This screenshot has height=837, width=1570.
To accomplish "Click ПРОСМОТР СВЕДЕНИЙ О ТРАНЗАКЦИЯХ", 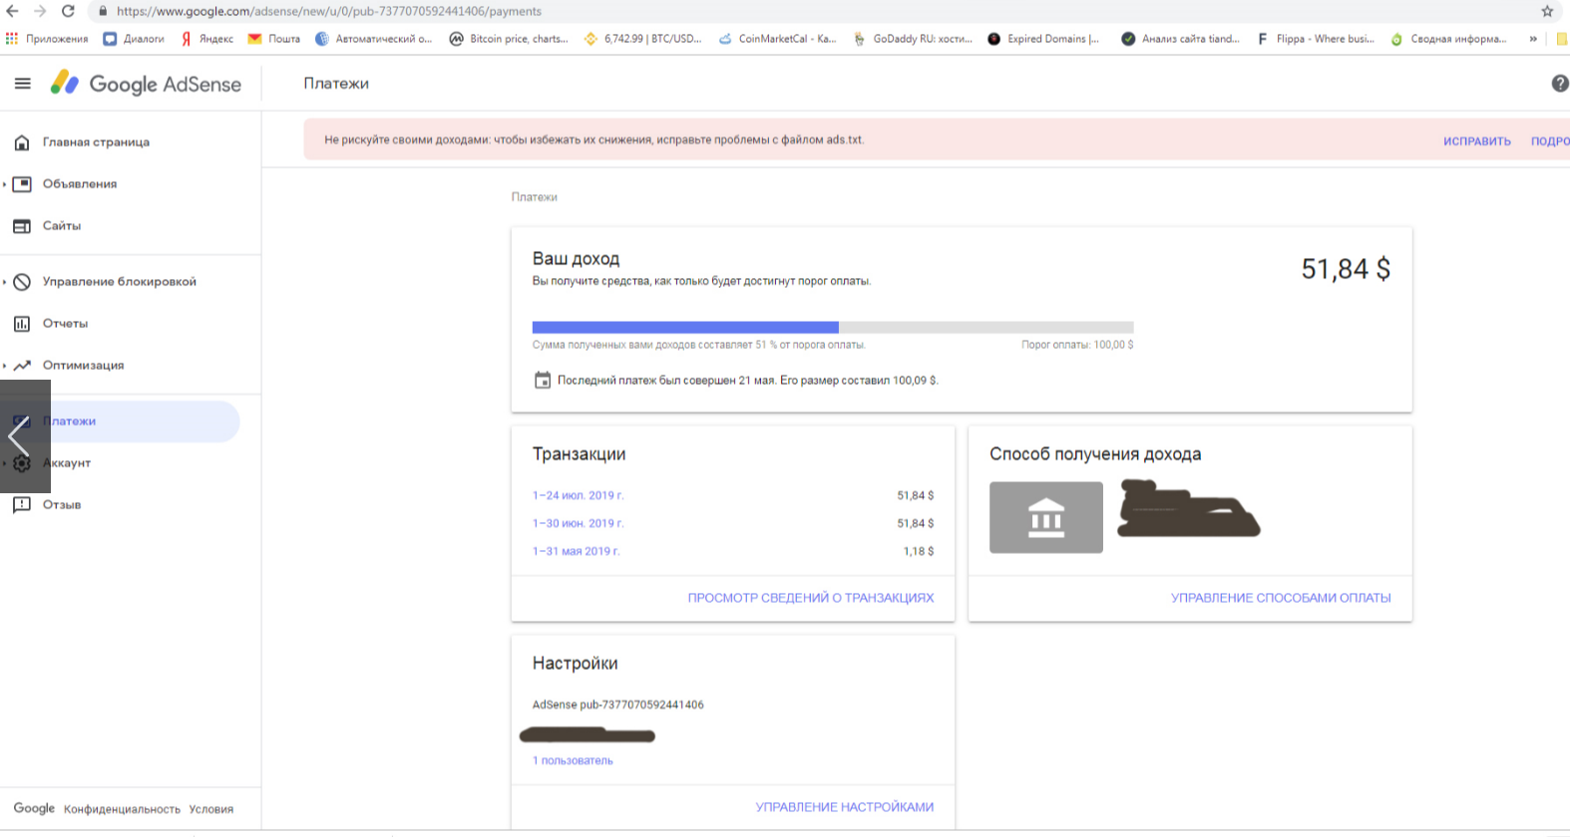I will 811,598.
